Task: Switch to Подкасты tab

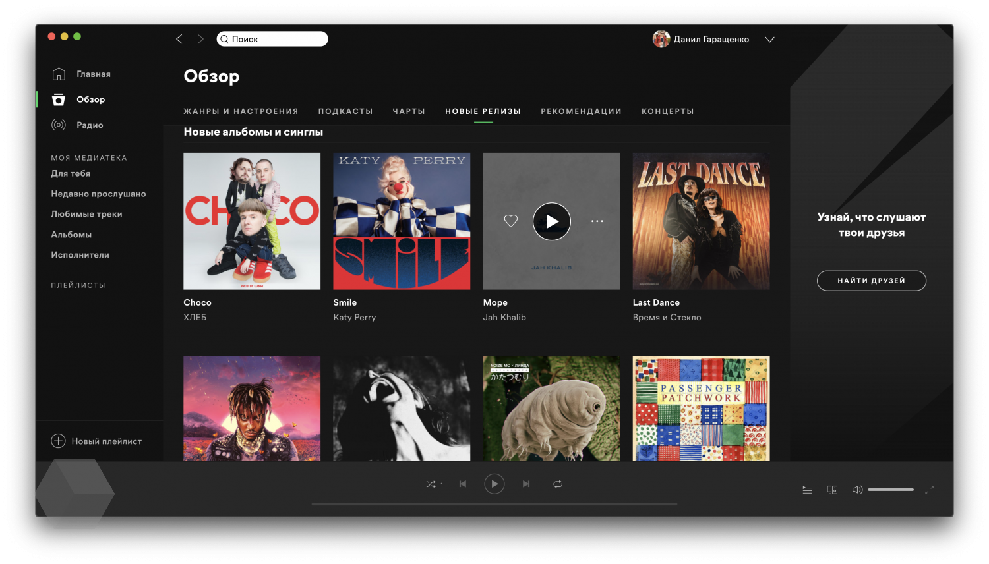Action: click(x=345, y=111)
